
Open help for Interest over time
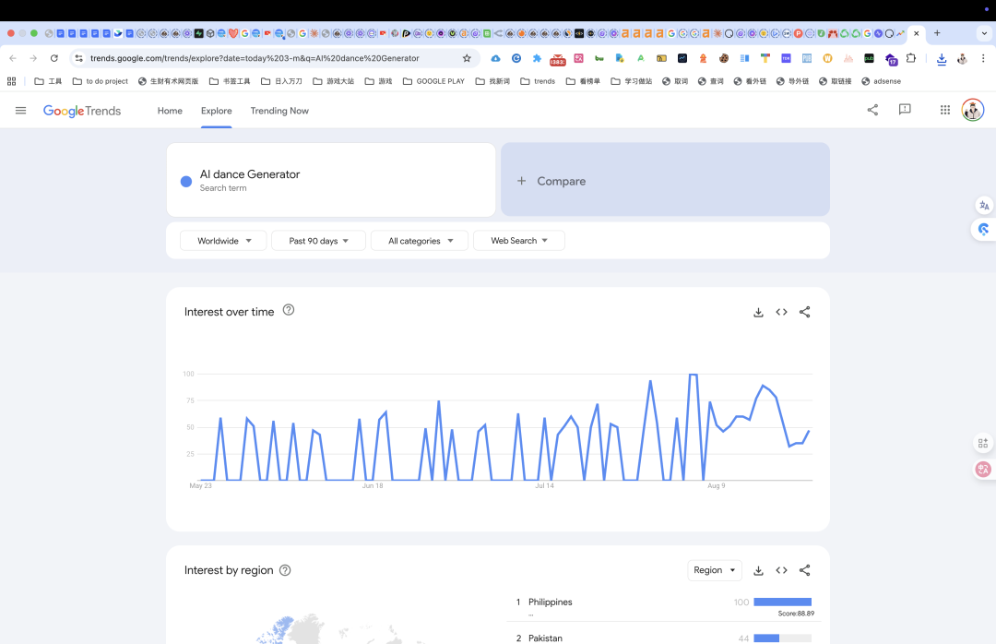pyautogui.click(x=289, y=310)
